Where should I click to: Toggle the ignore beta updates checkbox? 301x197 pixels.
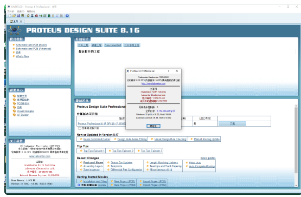pyautogui.click(x=80, y=128)
